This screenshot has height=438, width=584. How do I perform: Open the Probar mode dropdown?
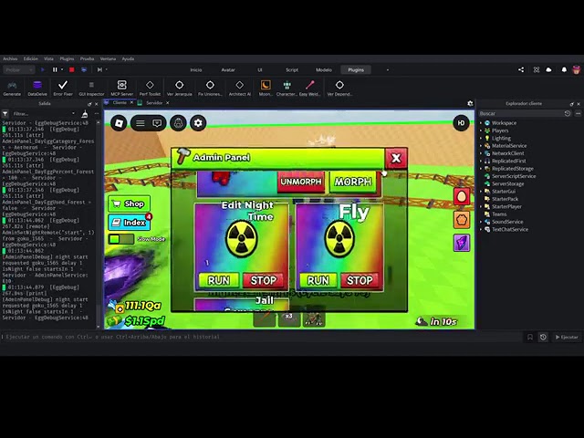tap(19, 69)
